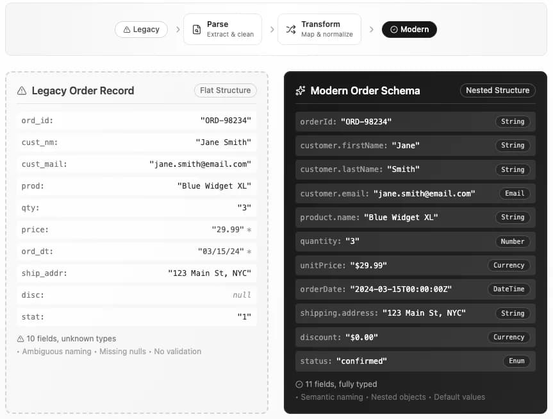
Task: Click the check icon beside 11 fields, fully typed
Action: click(x=299, y=384)
